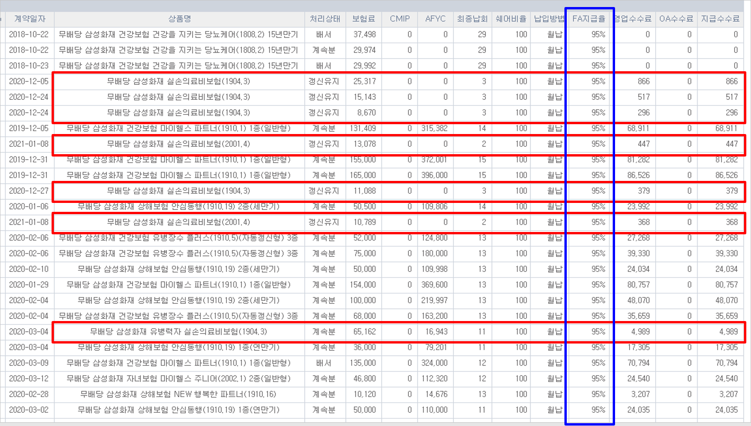The image size is (751, 426).
Task: Select 영업수수료 value 68,911
Action: [638, 128]
